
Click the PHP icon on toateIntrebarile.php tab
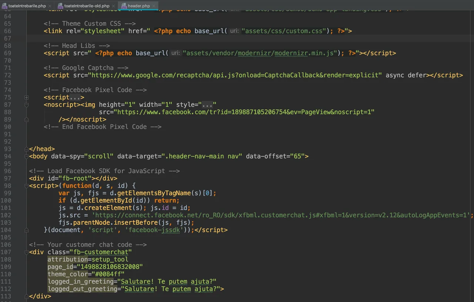click(x=4, y=6)
